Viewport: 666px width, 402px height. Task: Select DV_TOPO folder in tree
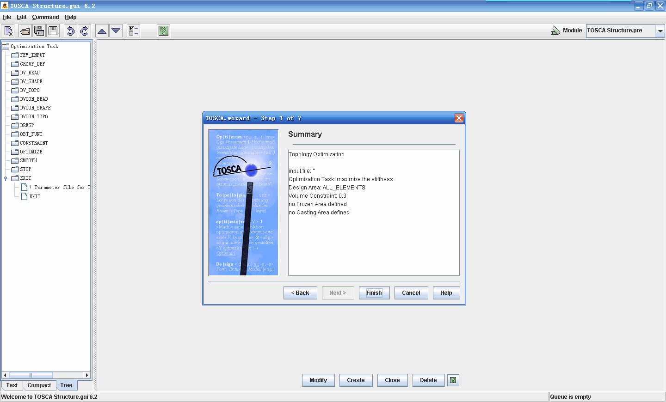point(25,90)
